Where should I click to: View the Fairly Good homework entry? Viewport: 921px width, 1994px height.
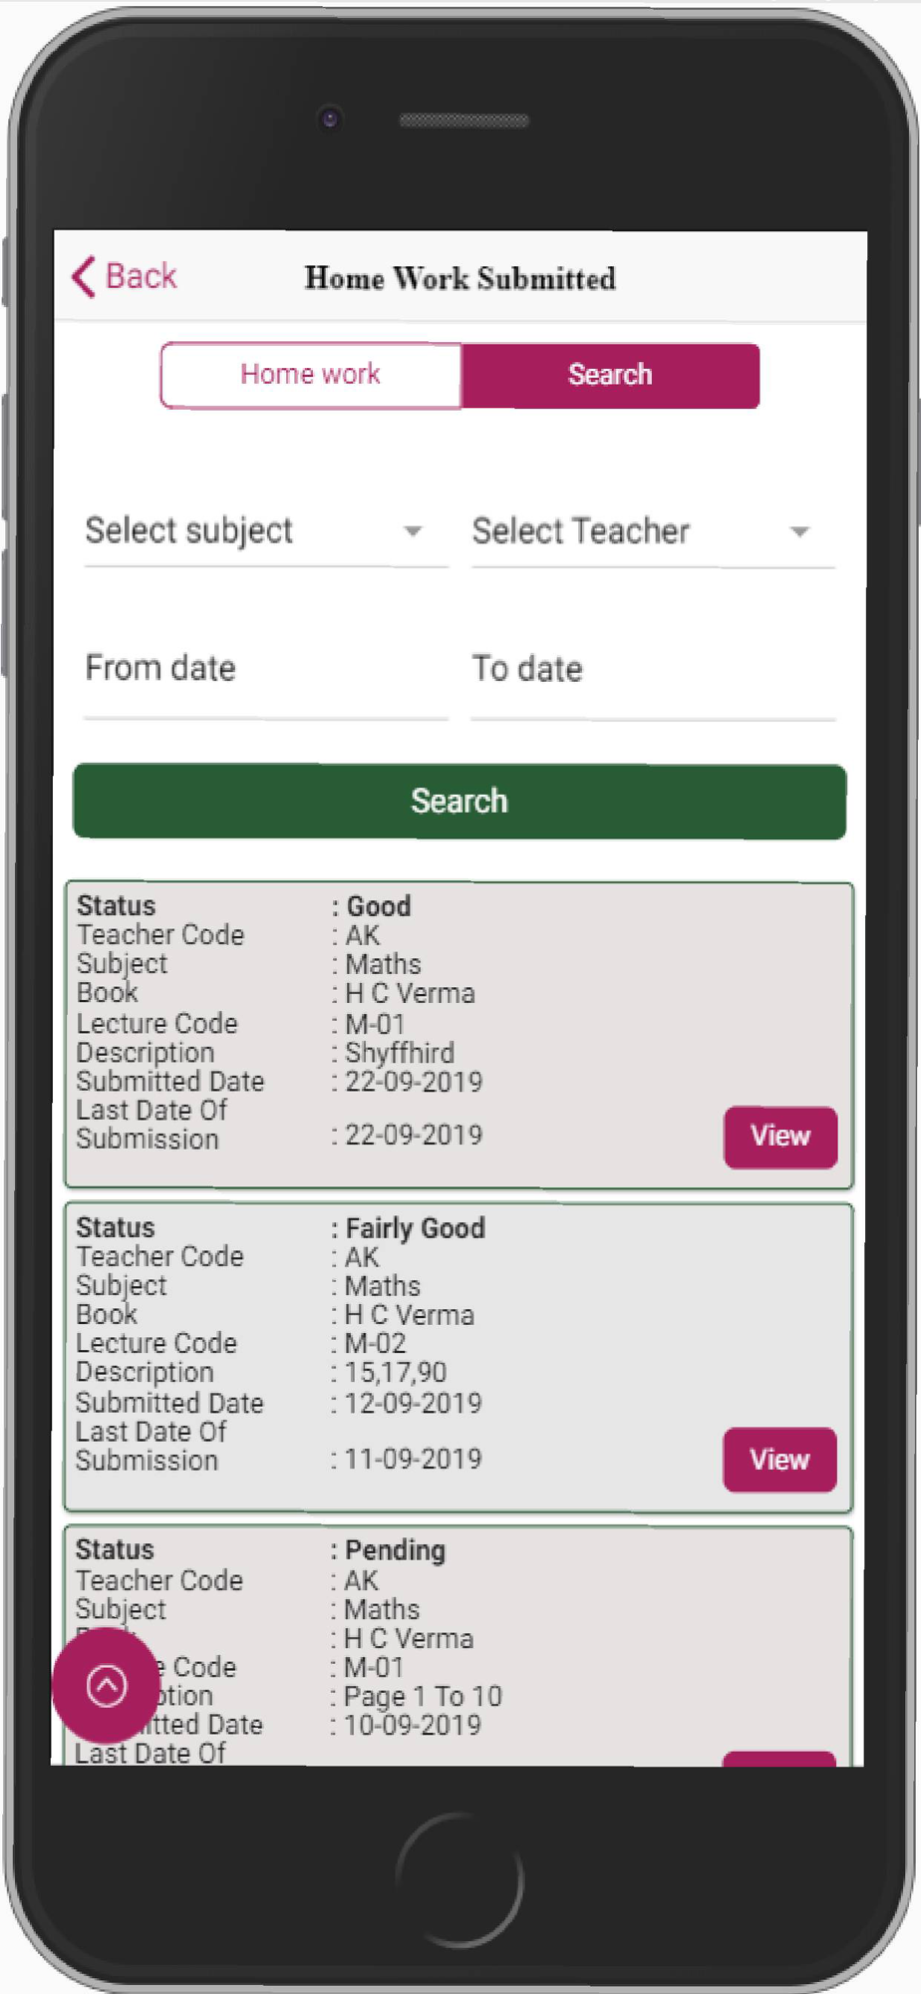click(x=779, y=1460)
